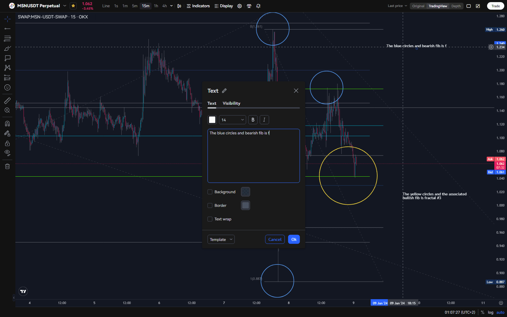507x317 pixels.
Task: Open the white text color swatch
Action: 212,120
